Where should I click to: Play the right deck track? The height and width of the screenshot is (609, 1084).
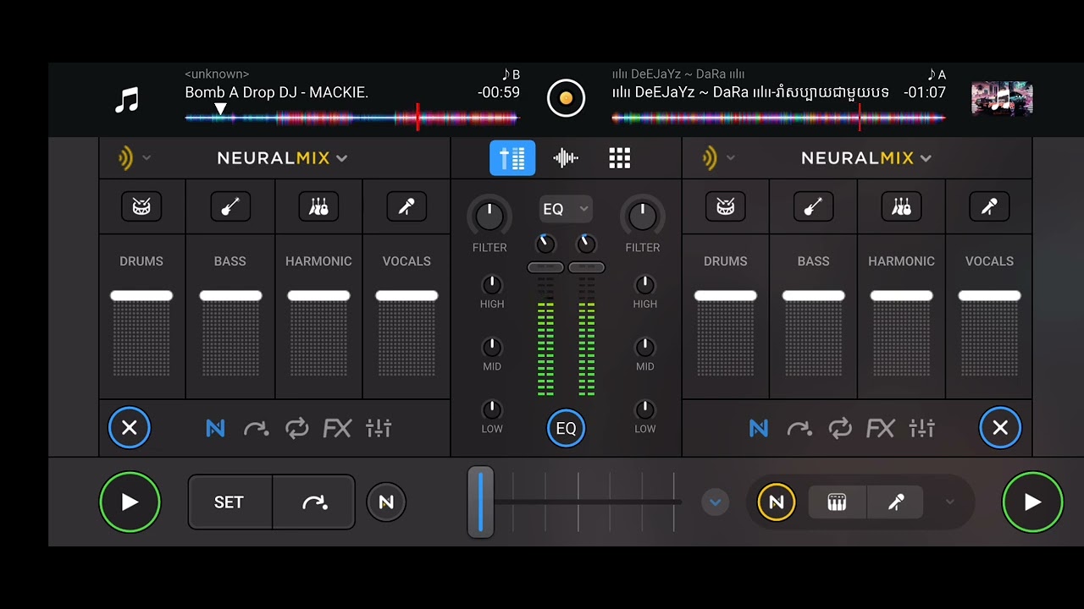pos(1032,502)
